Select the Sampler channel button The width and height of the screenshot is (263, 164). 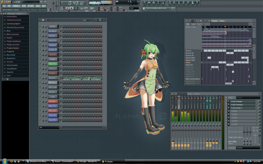(53, 27)
